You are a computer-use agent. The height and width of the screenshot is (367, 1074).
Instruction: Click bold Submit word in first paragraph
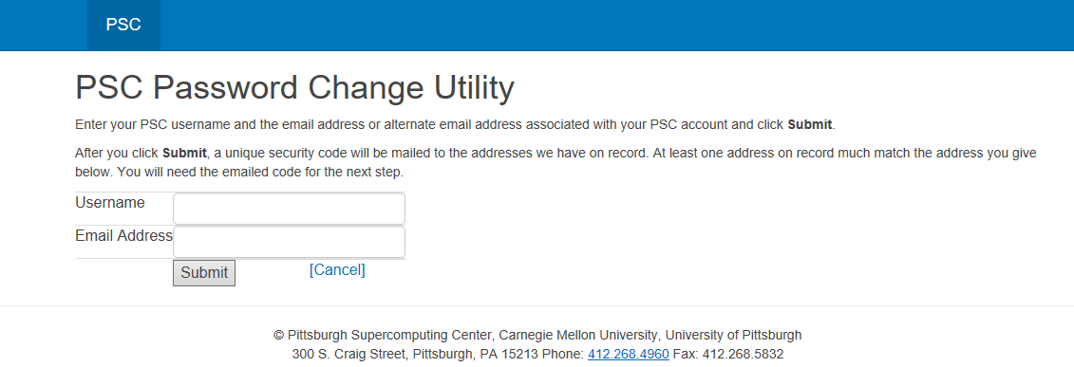pyautogui.click(x=810, y=125)
